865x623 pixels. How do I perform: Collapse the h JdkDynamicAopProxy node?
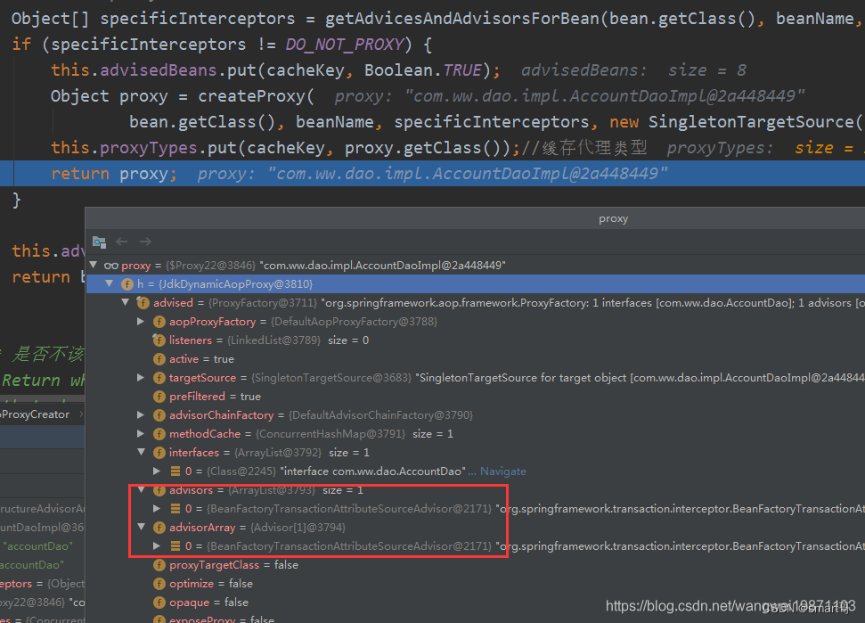110,283
